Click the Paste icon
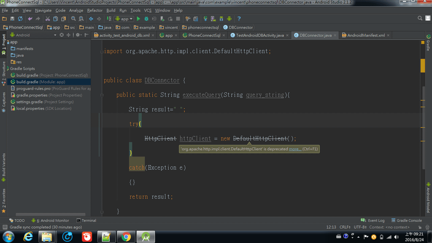 pyautogui.click(x=63, y=19)
